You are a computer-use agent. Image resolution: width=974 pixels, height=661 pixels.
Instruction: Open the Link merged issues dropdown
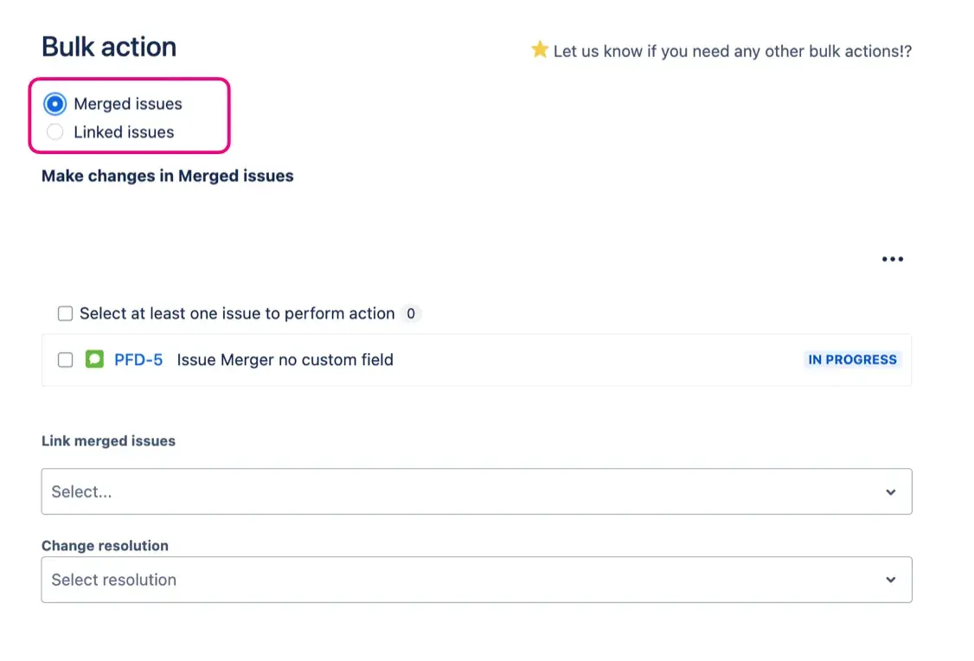476,491
